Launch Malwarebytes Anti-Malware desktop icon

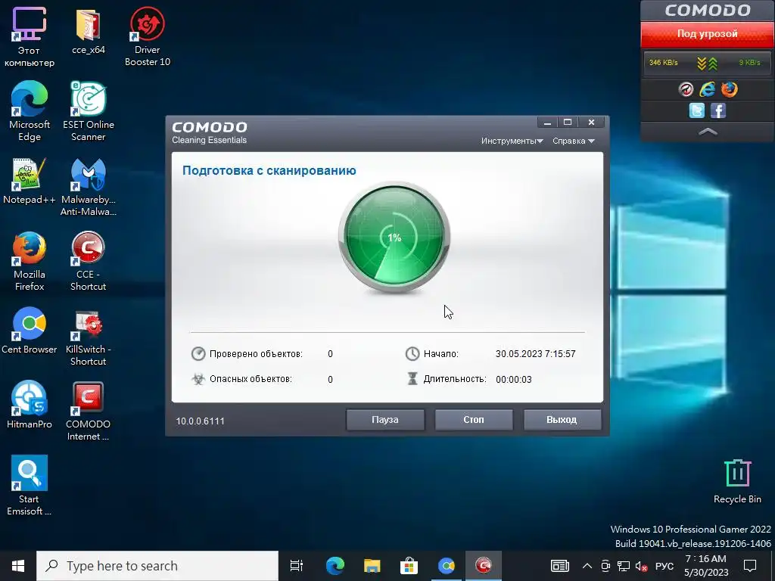89,187
